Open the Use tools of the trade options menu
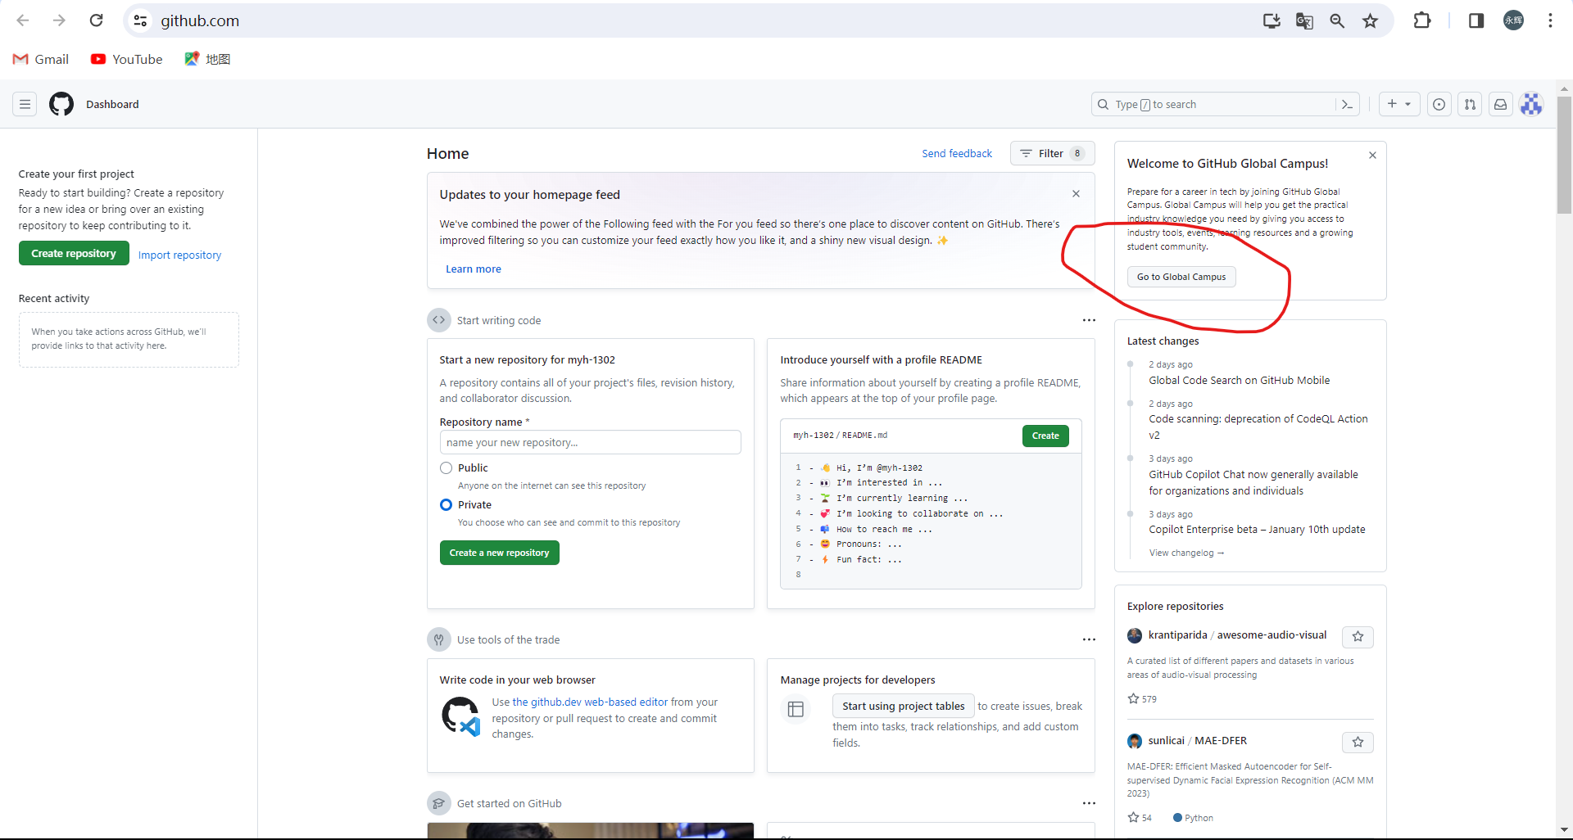 pyautogui.click(x=1089, y=639)
